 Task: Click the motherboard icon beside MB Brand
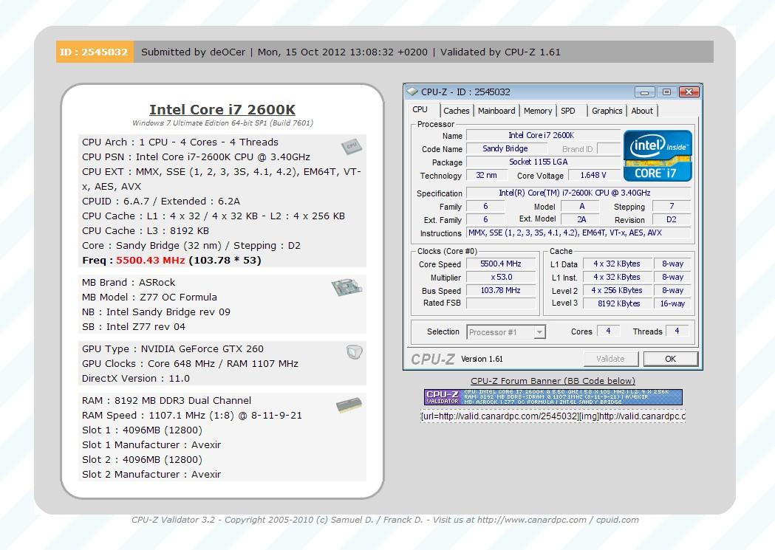346,287
